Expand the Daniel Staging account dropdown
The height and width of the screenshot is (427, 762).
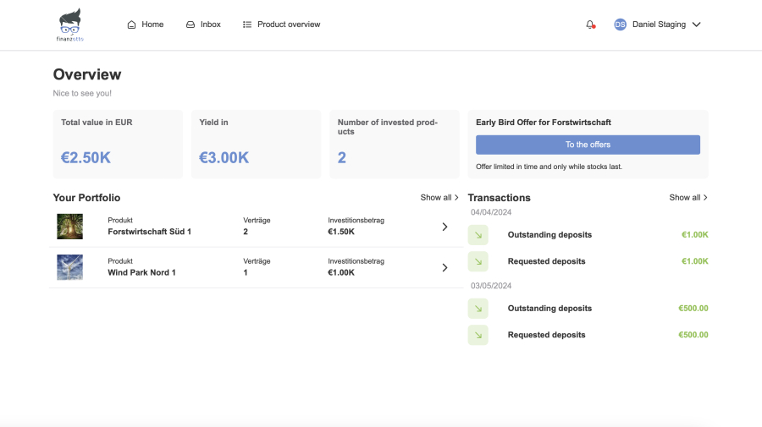(x=696, y=25)
